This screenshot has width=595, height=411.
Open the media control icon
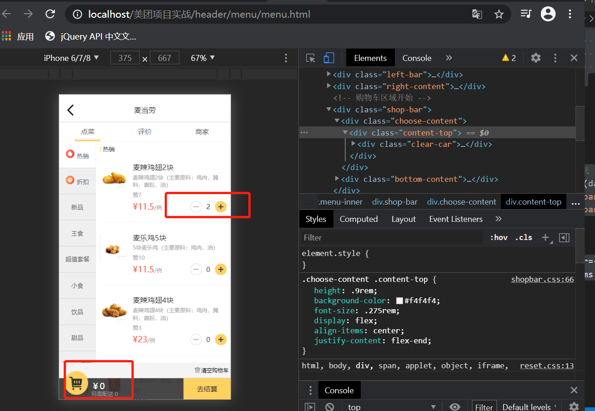pyautogui.click(x=526, y=14)
